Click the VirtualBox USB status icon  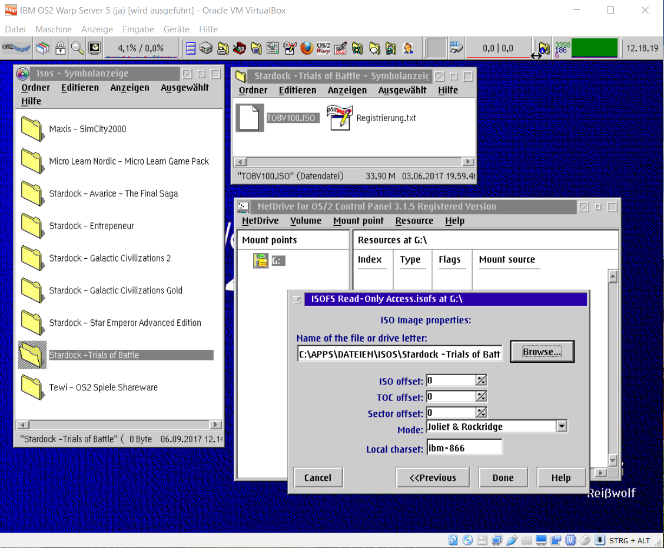pyautogui.click(x=512, y=540)
